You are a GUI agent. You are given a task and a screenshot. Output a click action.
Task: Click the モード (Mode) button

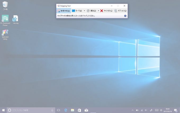(x=77, y=11)
